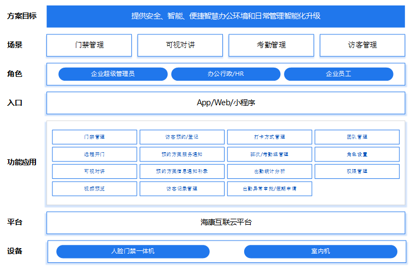This screenshot has height=270, width=411.
Task: Select the 人脸门禁一体机 device pill
Action: pyautogui.click(x=132, y=251)
